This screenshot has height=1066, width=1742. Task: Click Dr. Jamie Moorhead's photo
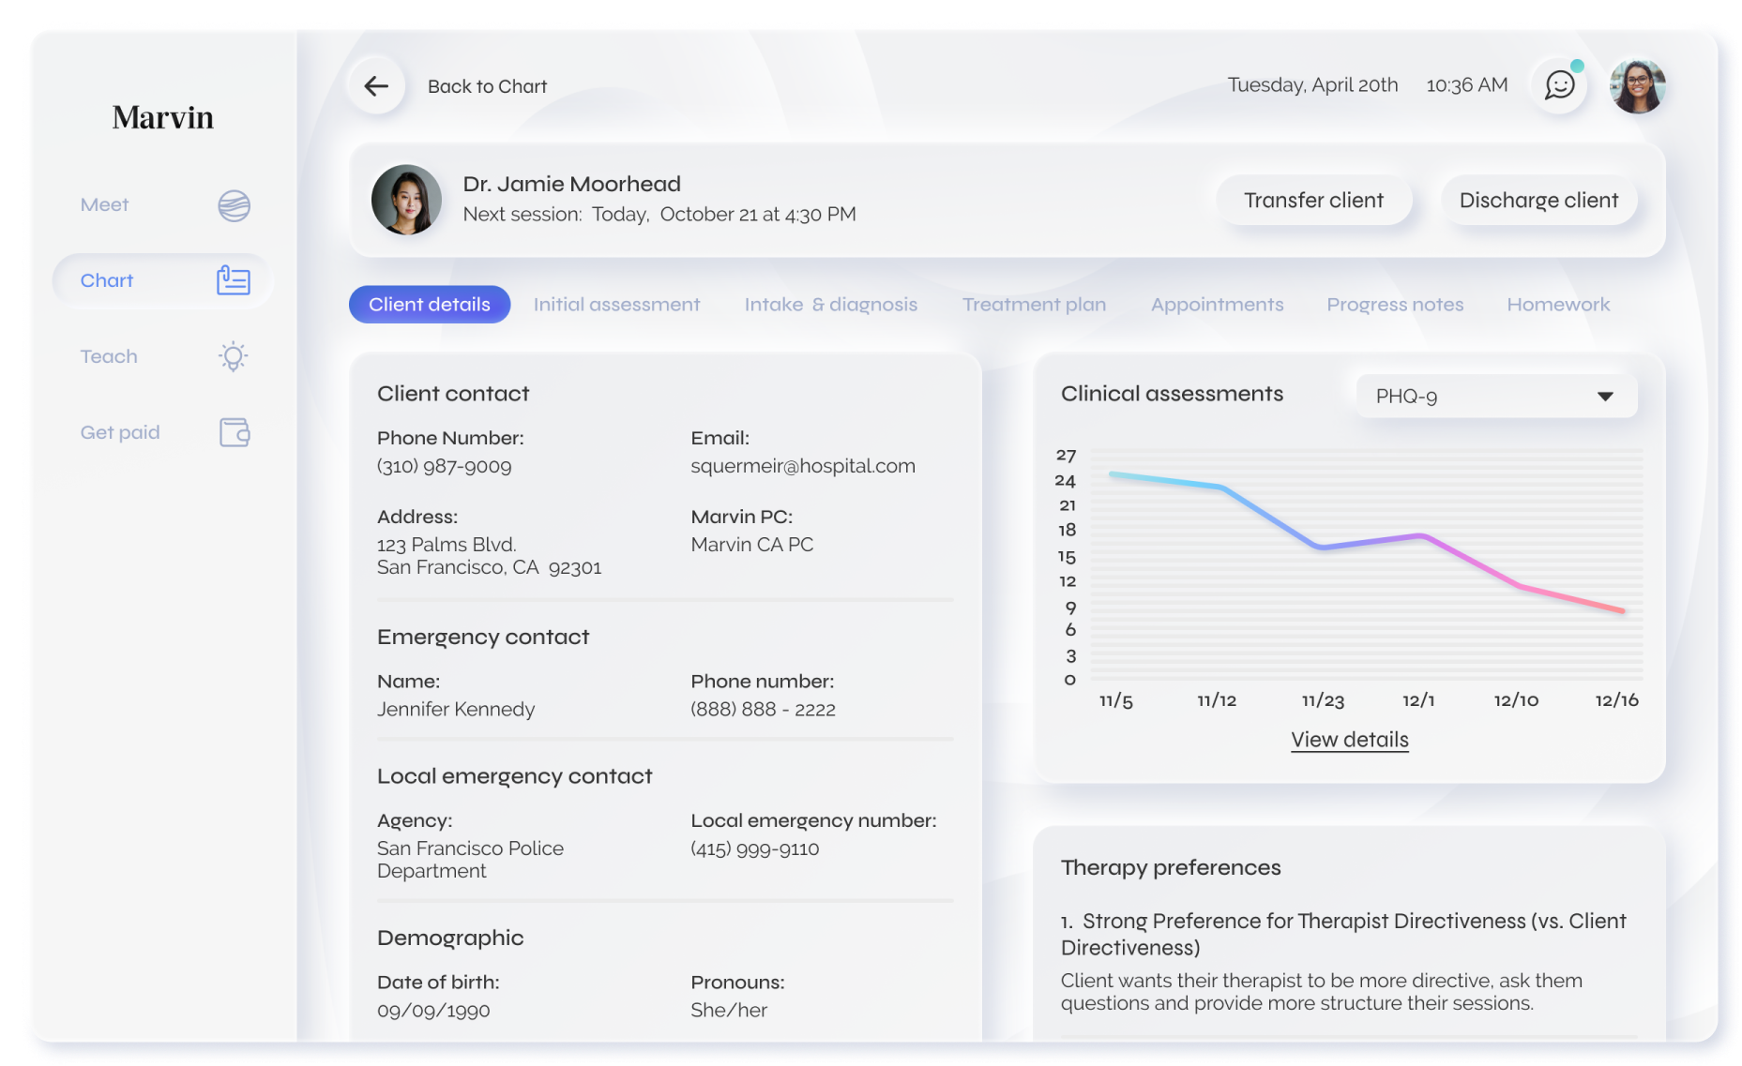[406, 200]
